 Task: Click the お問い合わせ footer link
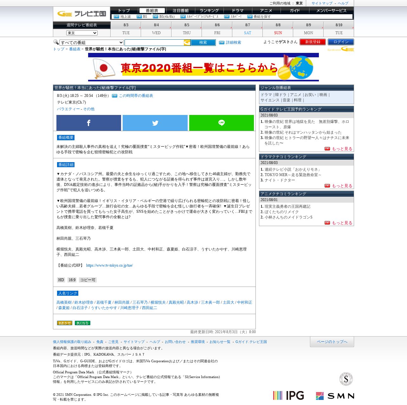pos(175,342)
